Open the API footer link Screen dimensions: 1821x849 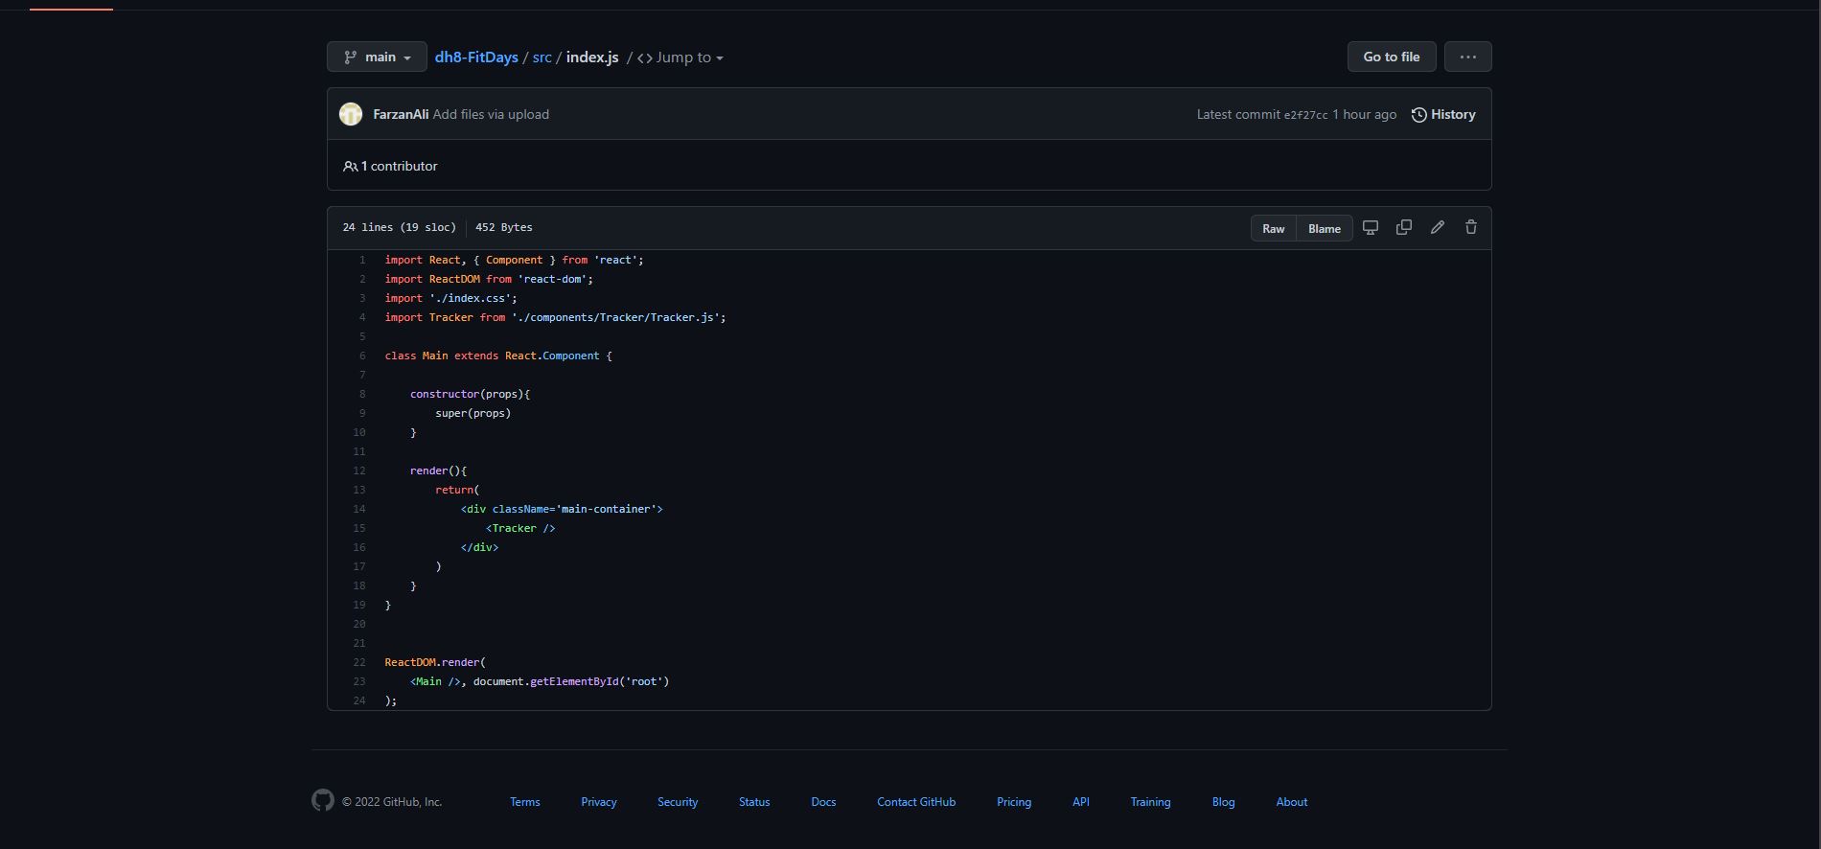(1081, 802)
